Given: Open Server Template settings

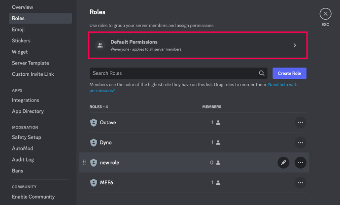Looking at the screenshot, I should pos(31,63).
